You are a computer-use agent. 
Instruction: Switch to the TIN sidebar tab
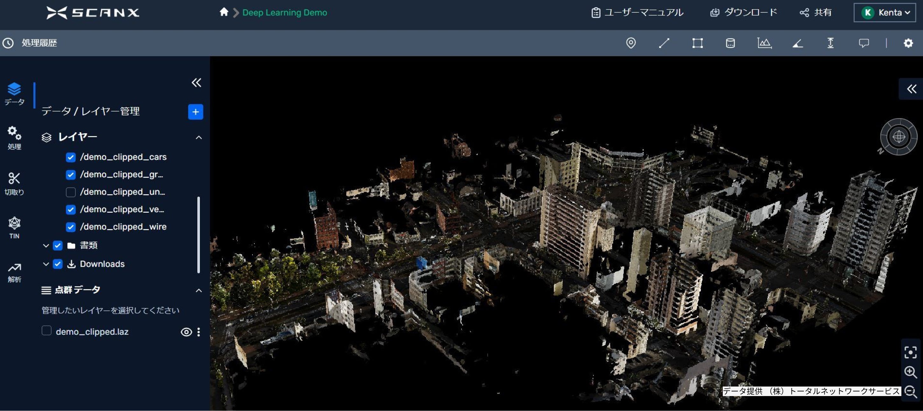14,228
